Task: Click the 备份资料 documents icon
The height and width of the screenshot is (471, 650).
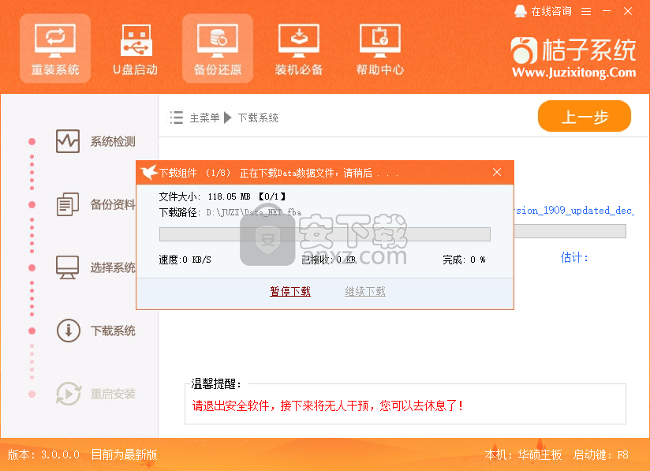Action: pos(68,204)
